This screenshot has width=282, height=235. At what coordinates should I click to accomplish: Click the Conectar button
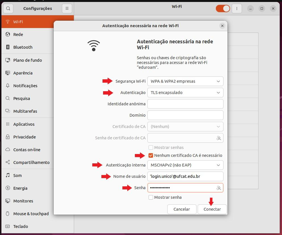click(x=212, y=209)
